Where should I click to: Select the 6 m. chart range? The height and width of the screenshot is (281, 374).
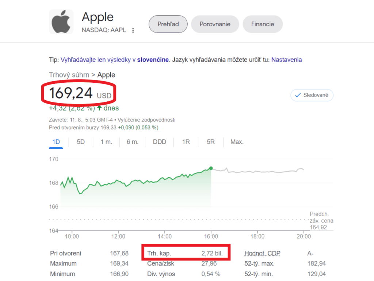(x=133, y=142)
